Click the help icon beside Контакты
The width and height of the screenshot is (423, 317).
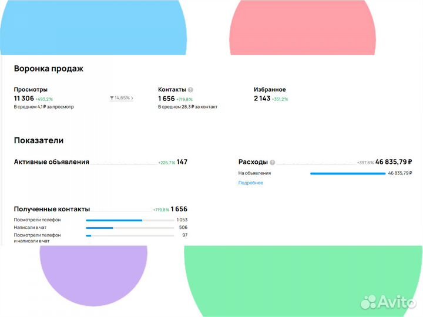click(190, 90)
